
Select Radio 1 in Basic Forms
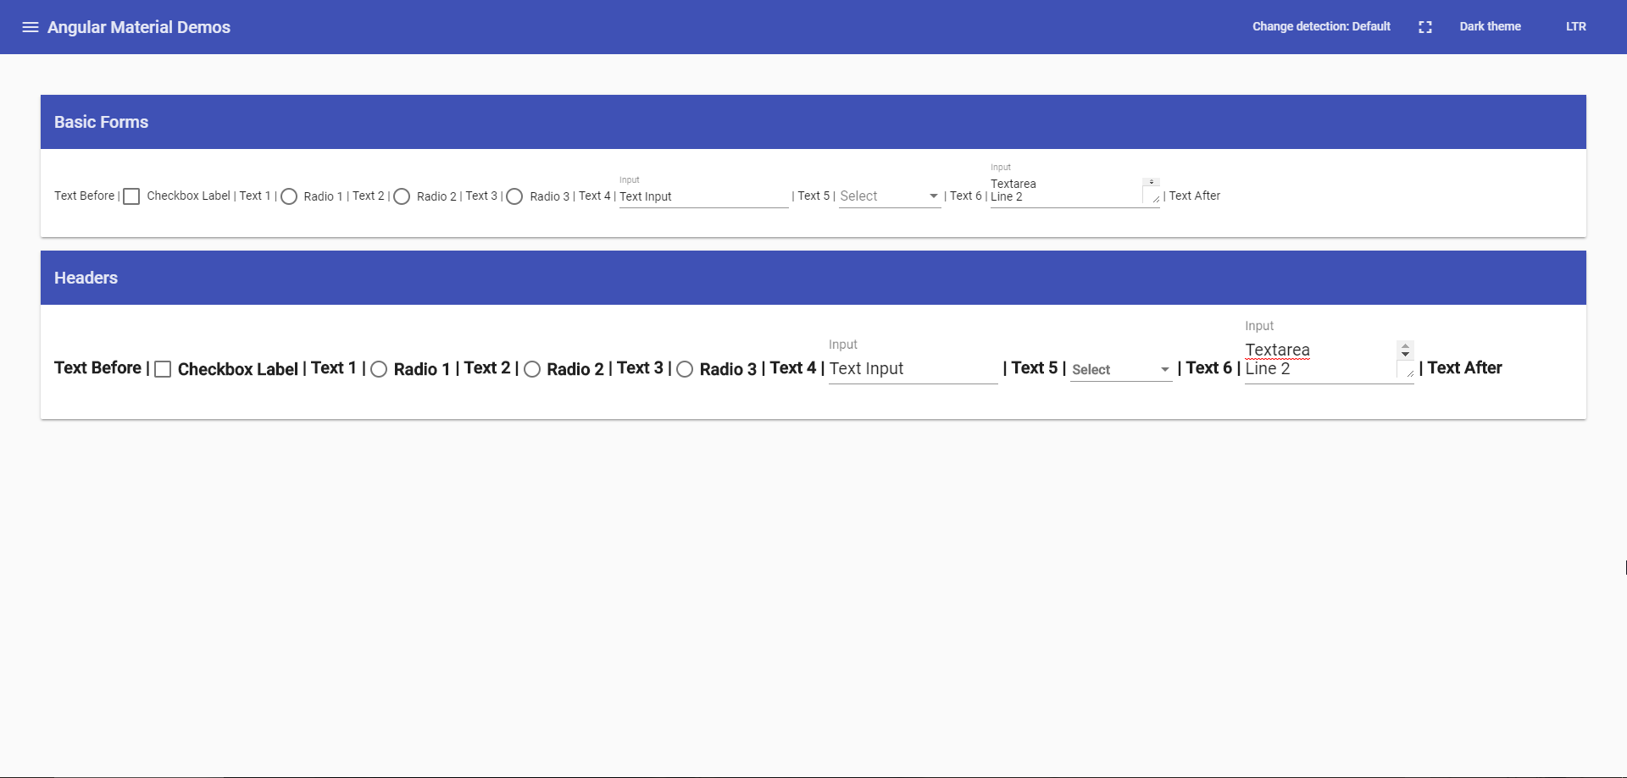(x=289, y=196)
